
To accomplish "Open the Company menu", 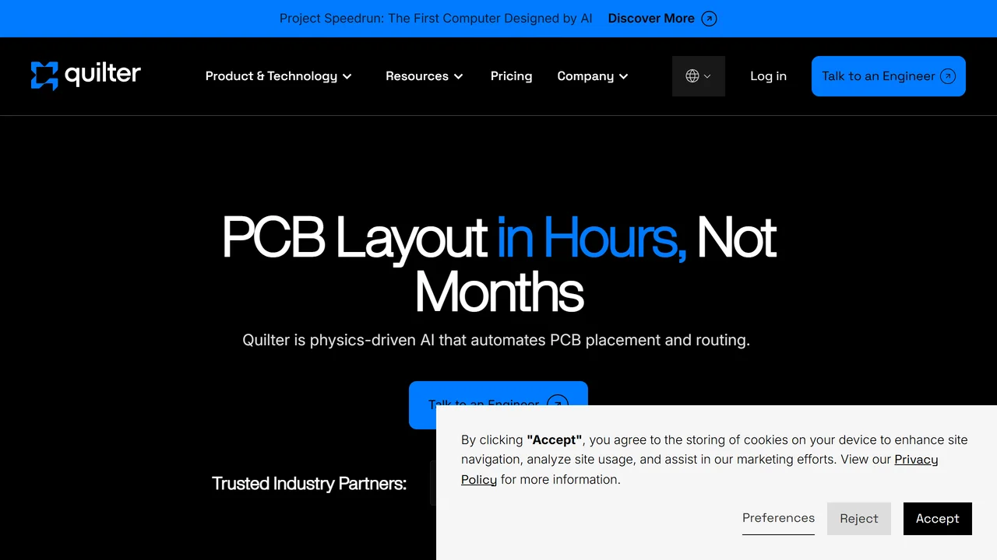I will coord(593,76).
